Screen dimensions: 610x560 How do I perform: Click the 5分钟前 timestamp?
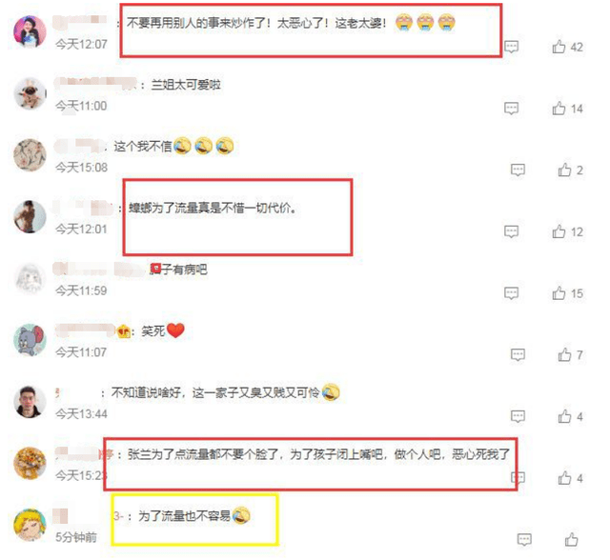(76, 537)
